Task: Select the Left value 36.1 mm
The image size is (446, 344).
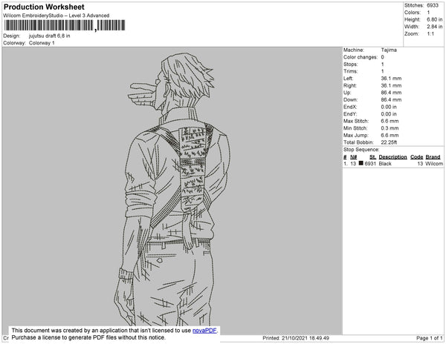Action: point(391,79)
